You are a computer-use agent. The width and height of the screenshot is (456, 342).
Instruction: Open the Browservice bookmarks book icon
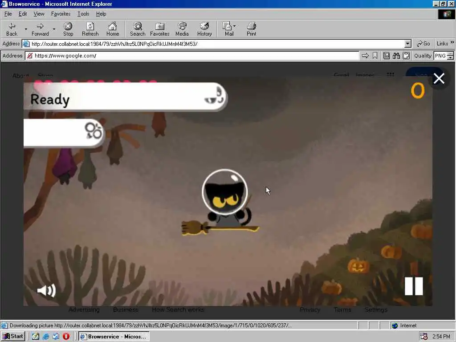click(387, 56)
